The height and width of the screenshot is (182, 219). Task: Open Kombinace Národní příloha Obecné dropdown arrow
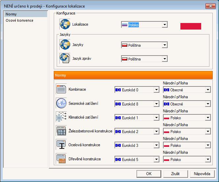[x=208, y=90]
